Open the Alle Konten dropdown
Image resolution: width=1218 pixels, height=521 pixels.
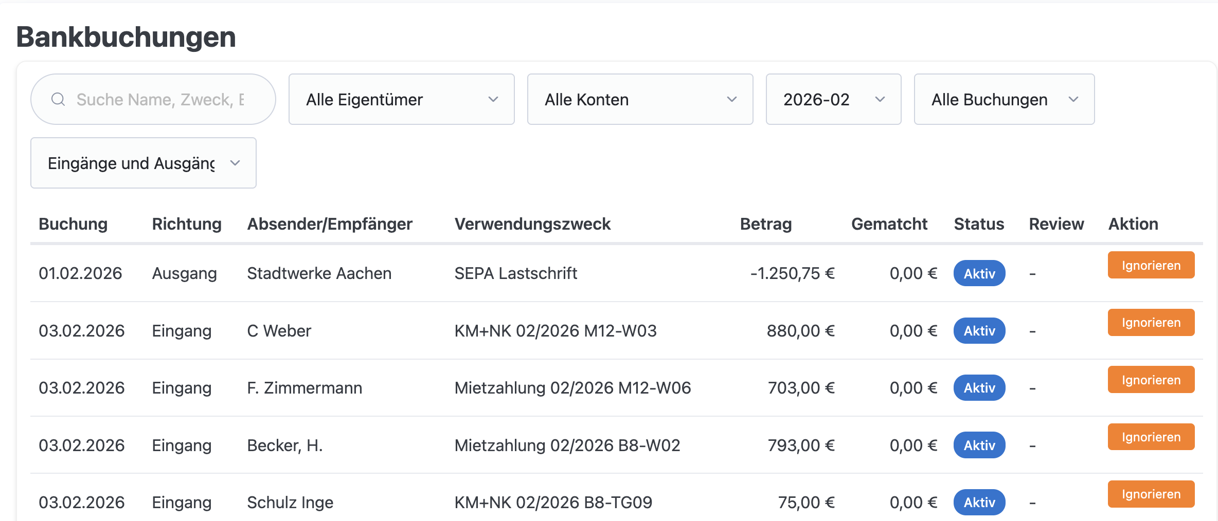point(639,99)
